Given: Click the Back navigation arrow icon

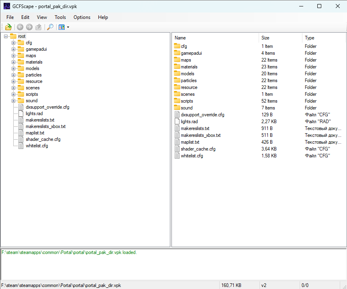Looking at the screenshot, I should pos(20,27).
